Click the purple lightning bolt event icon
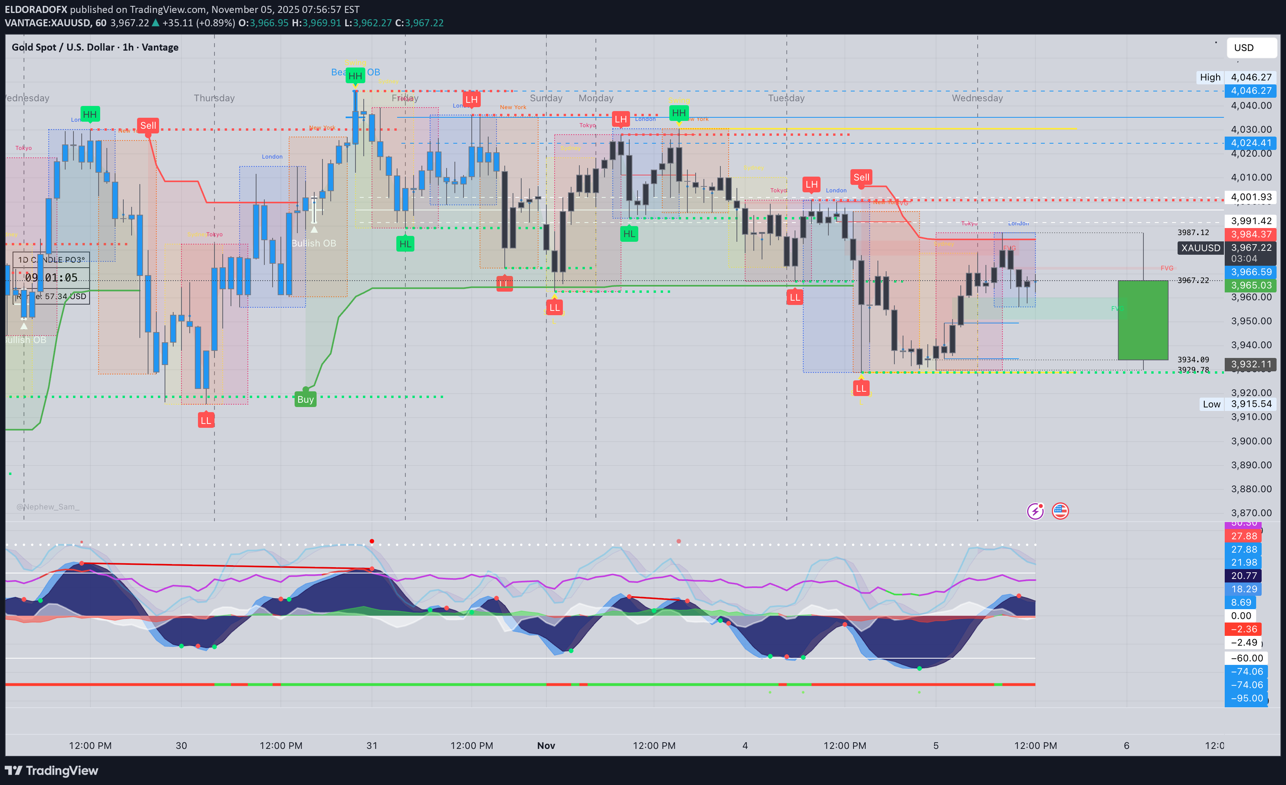1286x785 pixels. pyautogui.click(x=1035, y=511)
